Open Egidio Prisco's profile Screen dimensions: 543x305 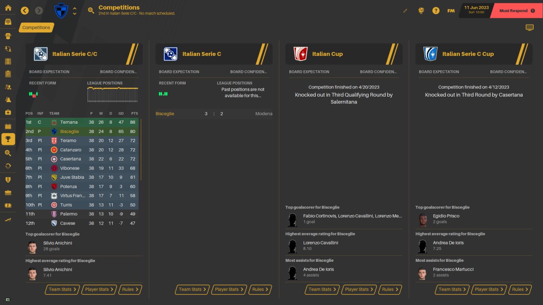[x=446, y=216]
